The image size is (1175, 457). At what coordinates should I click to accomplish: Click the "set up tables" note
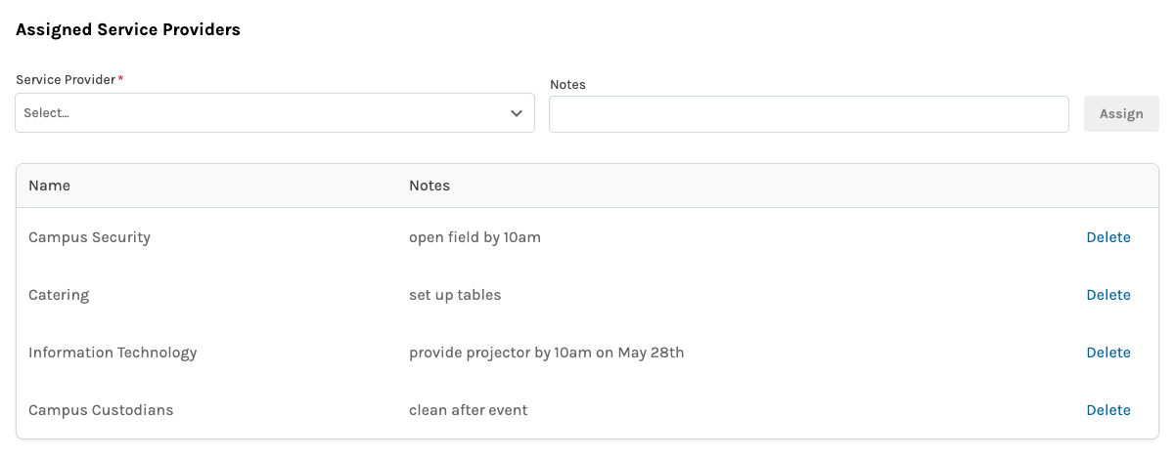[x=455, y=295]
